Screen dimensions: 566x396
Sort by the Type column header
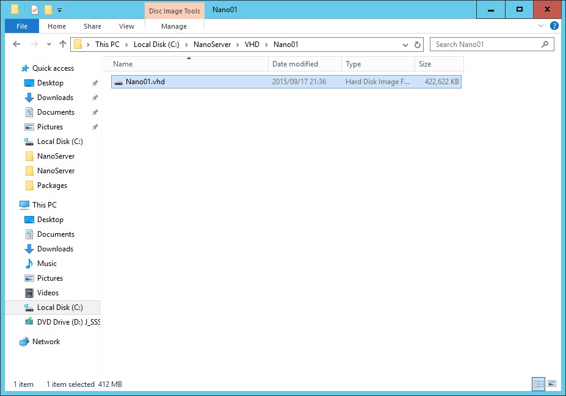pos(378,64)
